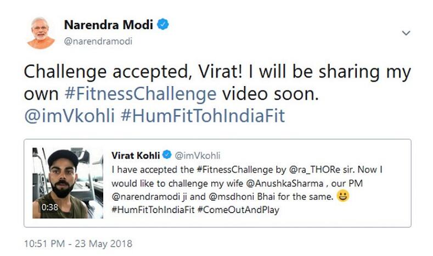Open the Narendra Modi display name
This screenshot has width=433, height=256.
coord(109,25)
